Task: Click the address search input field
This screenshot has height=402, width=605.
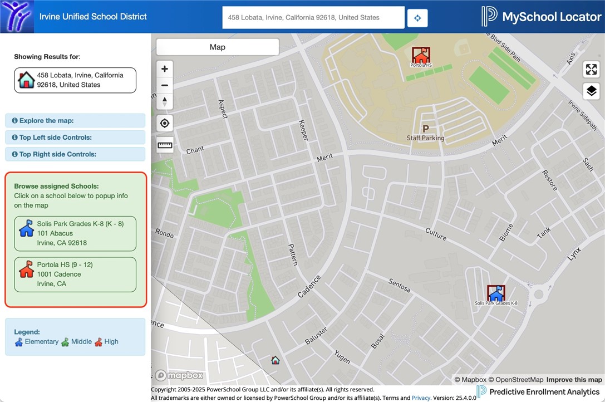Action: pyautogui.click(x=313, y=18)
